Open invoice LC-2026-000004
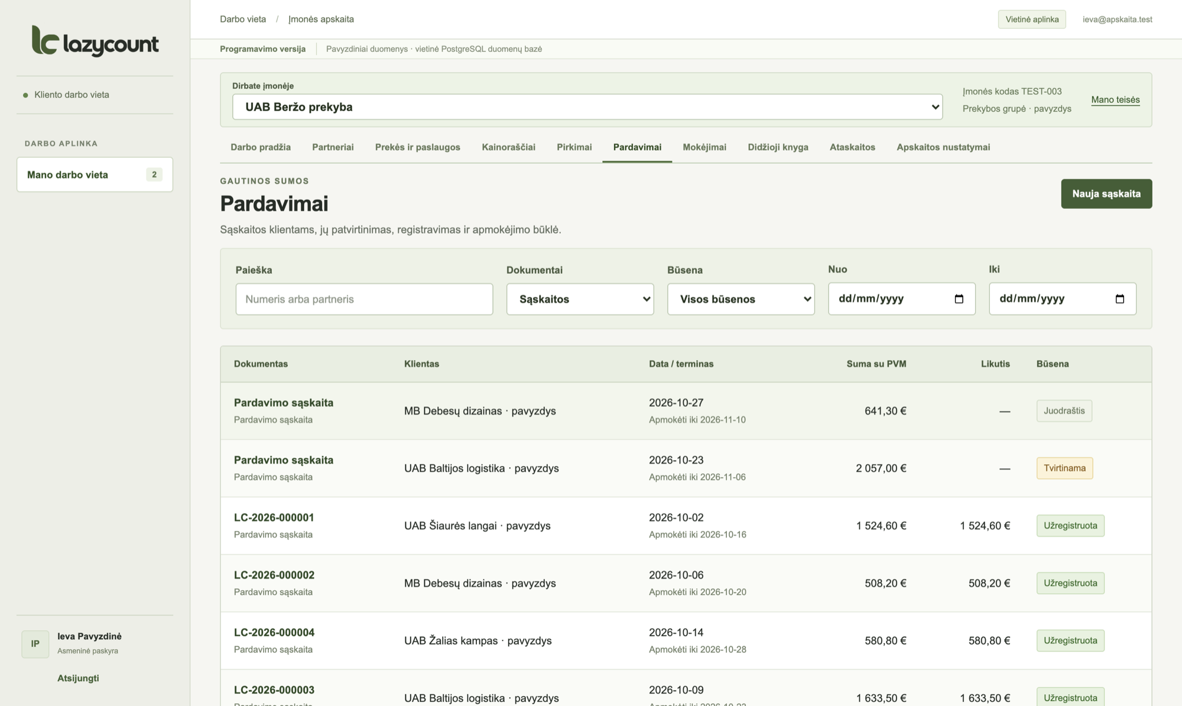Screen dimensions: 1182x706 tap(274, 632)
